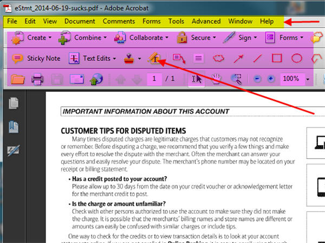This screenshot has height=243, width=325.
Task: Activate the Select tool cursor icon
Action: point(197,79)
